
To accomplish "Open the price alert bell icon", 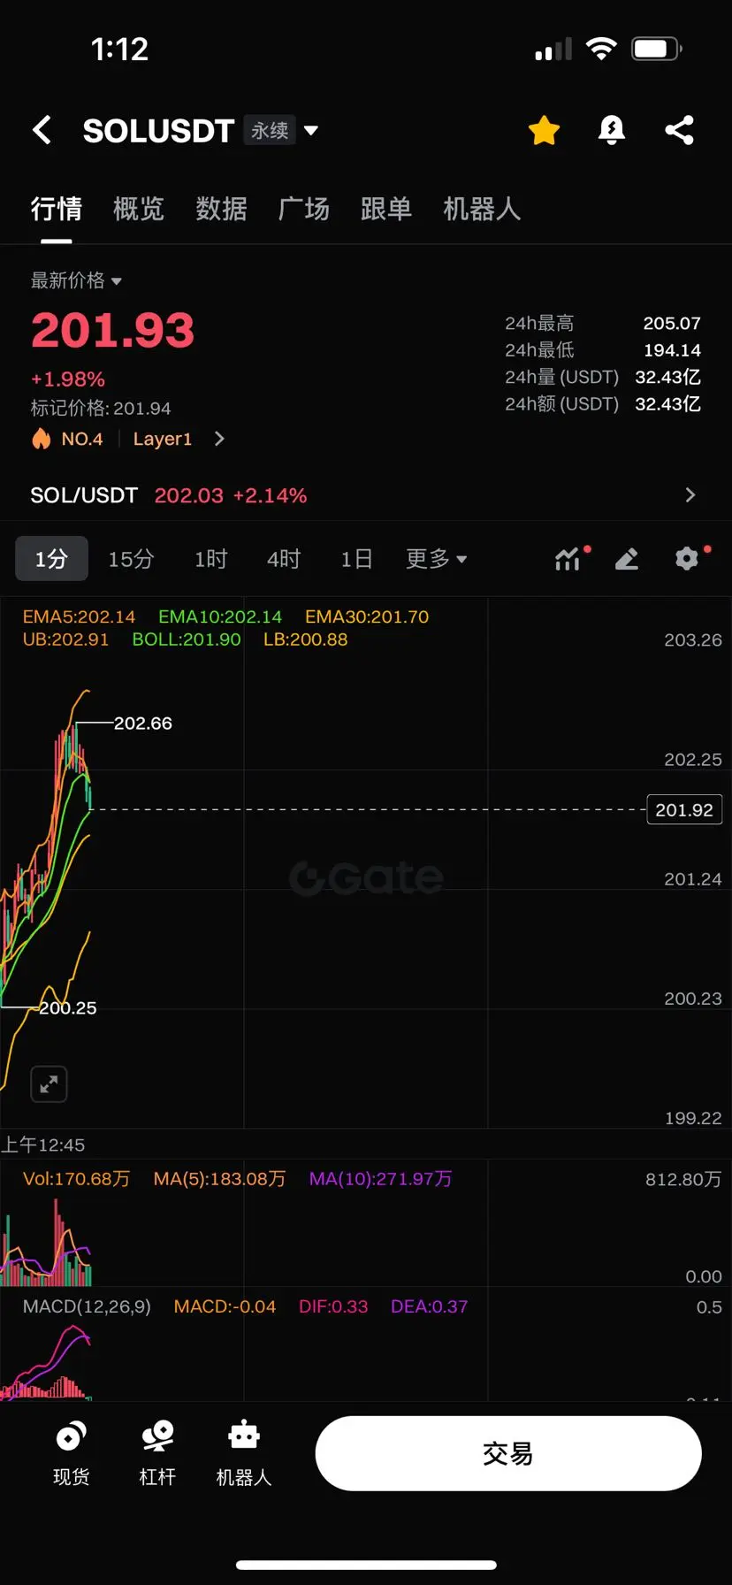I will [x=611, y=130].
